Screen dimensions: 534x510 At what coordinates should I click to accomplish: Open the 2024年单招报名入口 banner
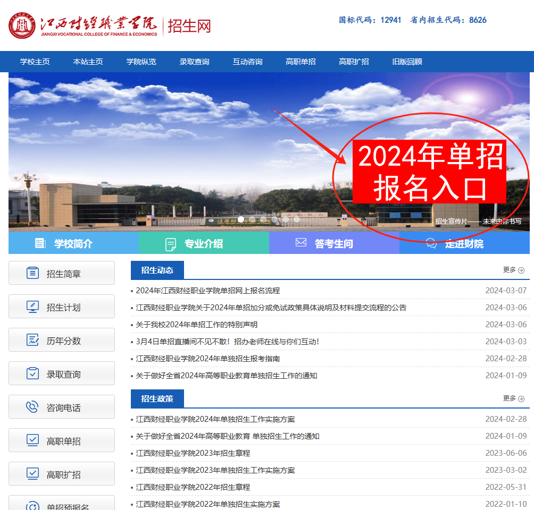click(x=429, y=172)
